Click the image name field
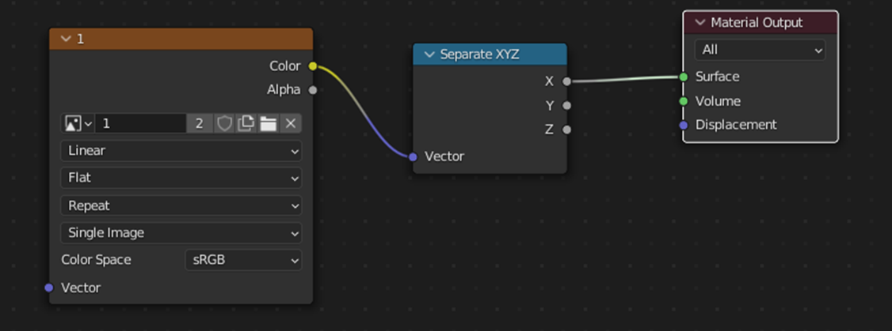892x331 pixels. pos(141,123)
